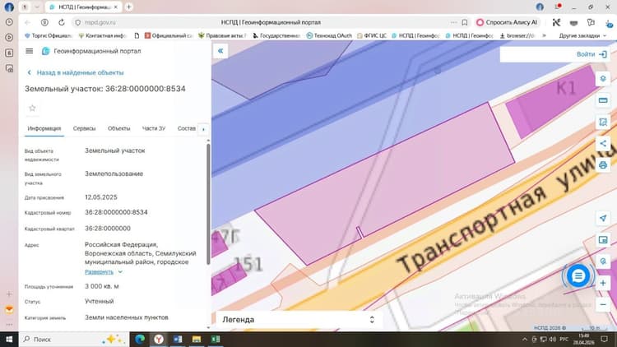Image resolution: width=617 pixels, height=347 pixels.
Task: Click the date value 12.05.2025
Action: tap(101, 197)
